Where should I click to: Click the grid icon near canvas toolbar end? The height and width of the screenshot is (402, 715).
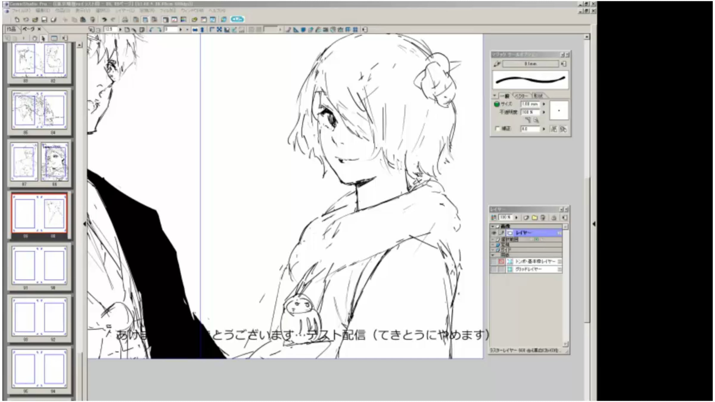pos(355,29)
